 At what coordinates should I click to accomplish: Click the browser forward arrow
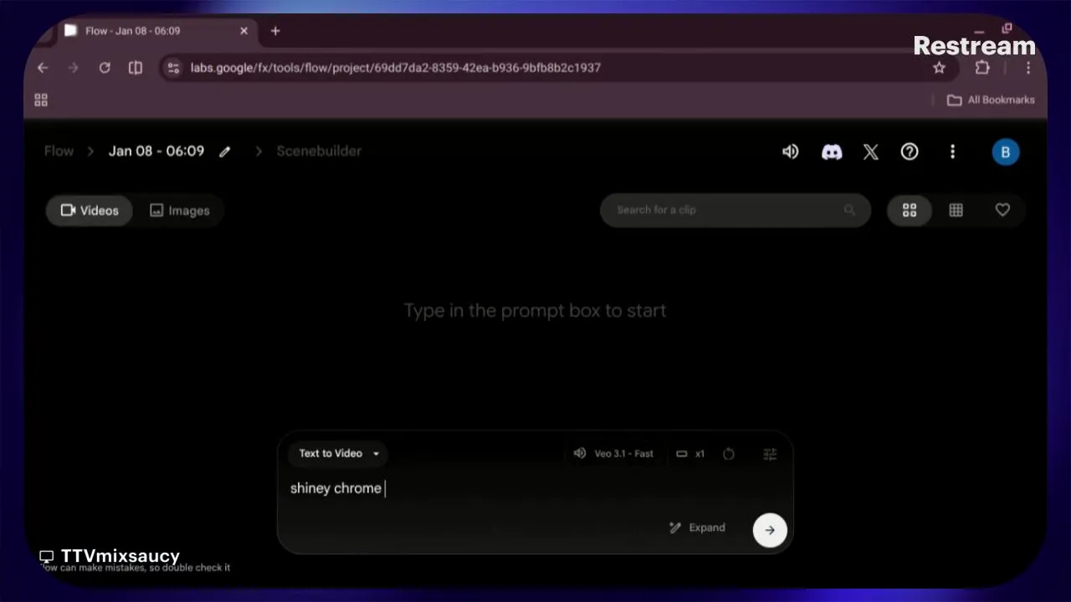pos(74,68)
